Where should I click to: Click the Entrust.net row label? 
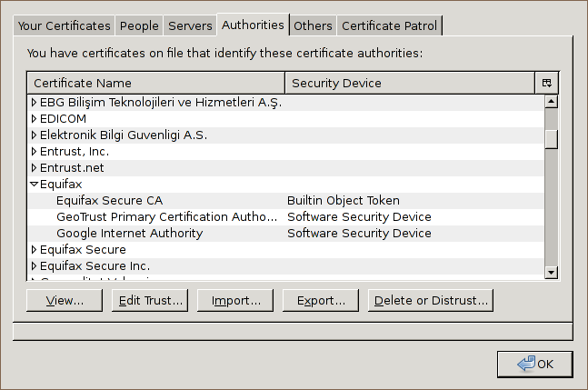click(72, 167)
